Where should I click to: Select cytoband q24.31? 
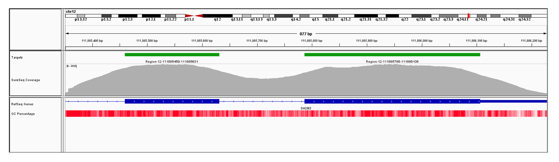(x=509, y=16)
